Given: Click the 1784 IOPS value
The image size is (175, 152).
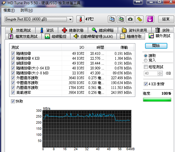Looking at the screenshot, I should coord(76,88).
